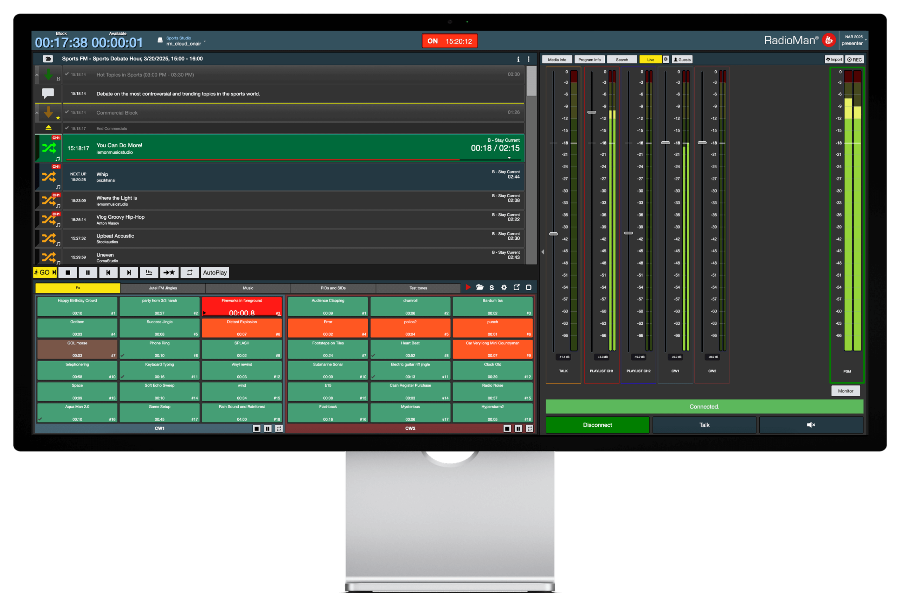Image resolution: width=900 pixels, height=614 pixels.
Task: Select the Live tab
Action: point(651,60)
